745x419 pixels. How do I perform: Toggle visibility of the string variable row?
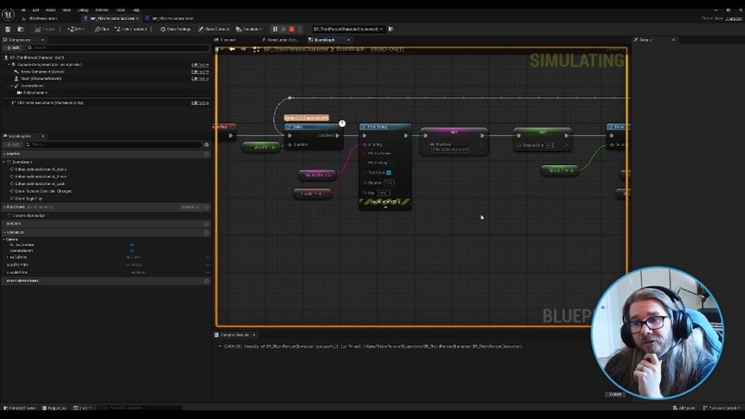pyautogui.click(x=207, y=265)
